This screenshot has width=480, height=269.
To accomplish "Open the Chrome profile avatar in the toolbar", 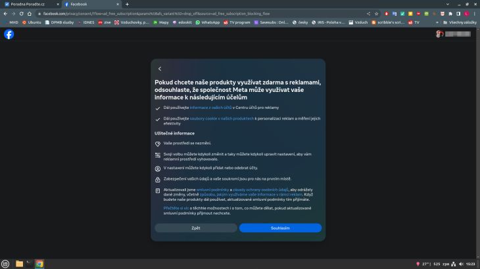I will coord(467,14).
